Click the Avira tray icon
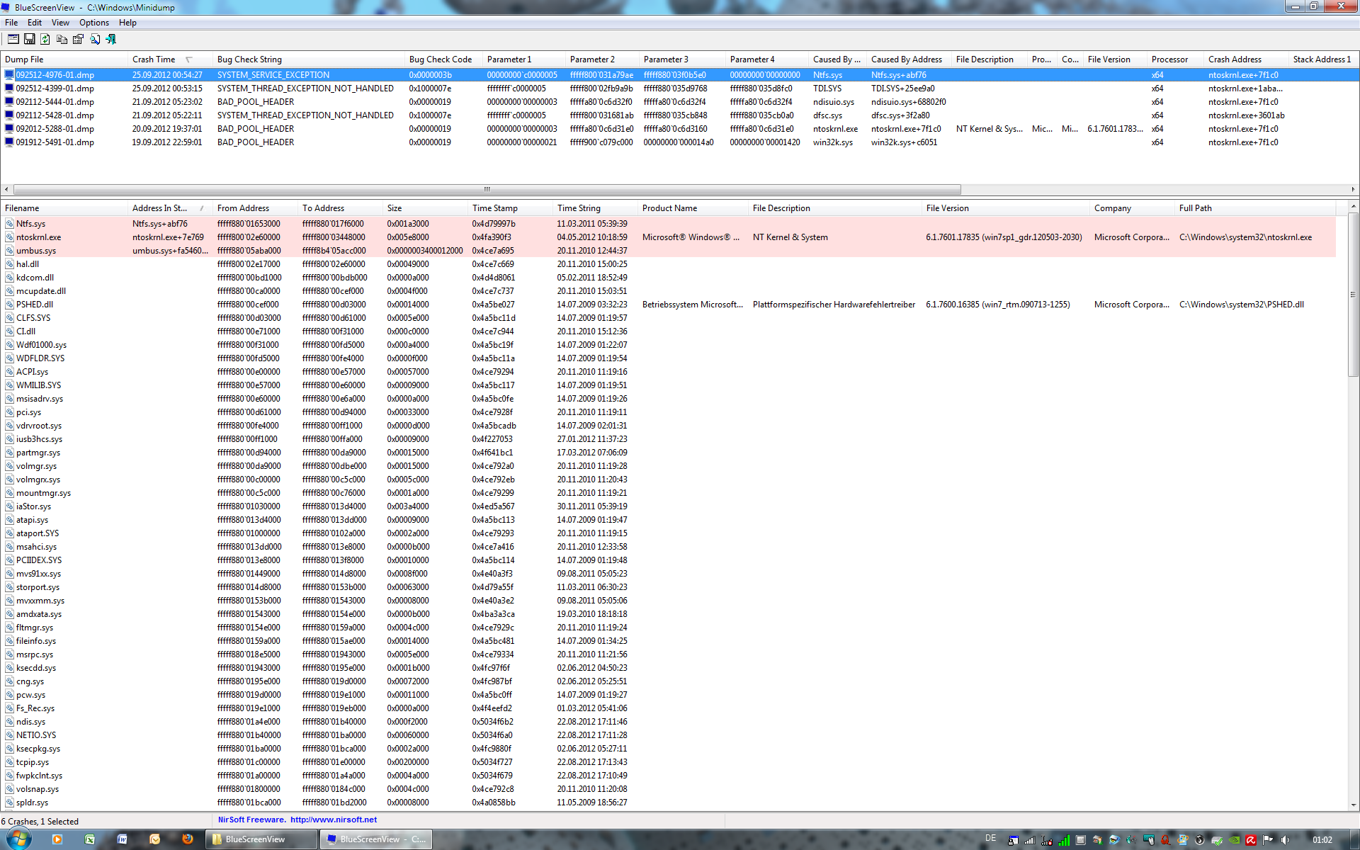The height and width of the screenshot is (850, 1360). pos(1251,840)
